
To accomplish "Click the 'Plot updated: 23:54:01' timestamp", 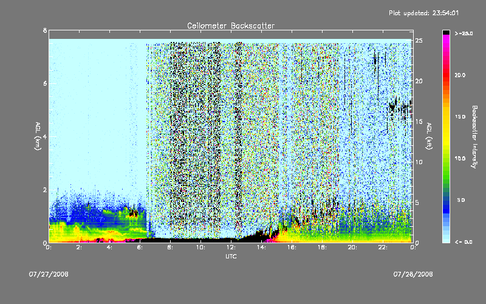I will [x=423, y=13].
